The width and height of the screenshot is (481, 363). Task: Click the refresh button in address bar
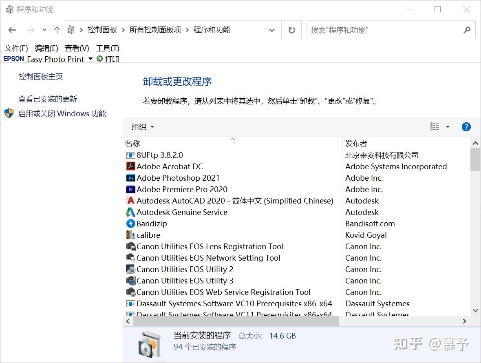[x=292, y=30]
